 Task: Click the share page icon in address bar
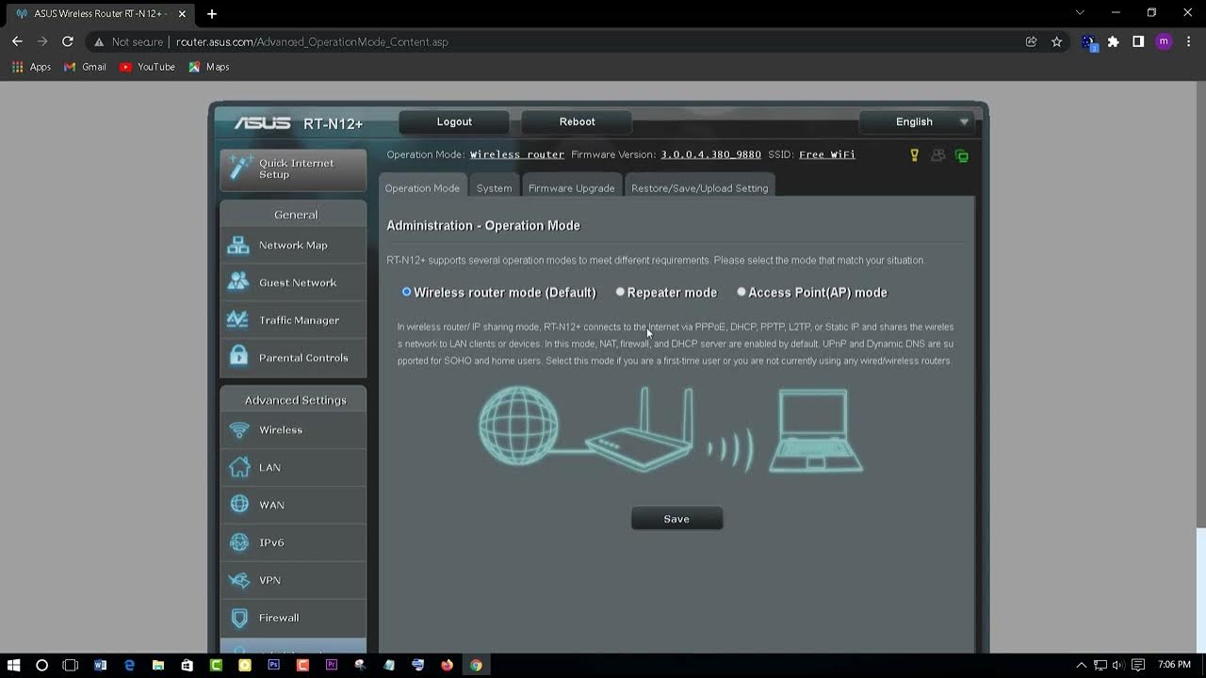[1031, 41]
